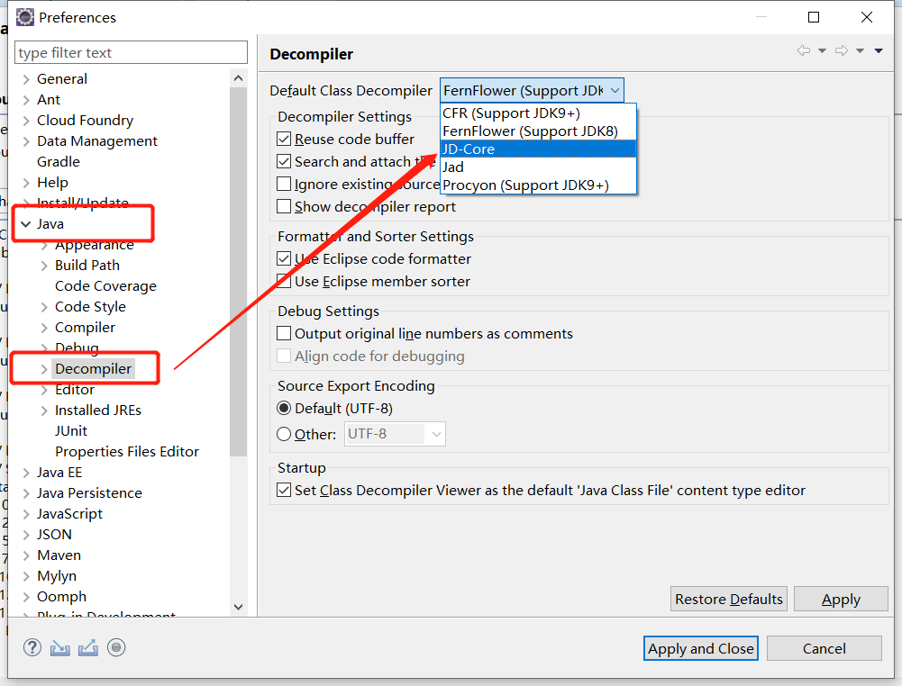Expand the Code Style subnode
The image size is (902, 686).
44,307
